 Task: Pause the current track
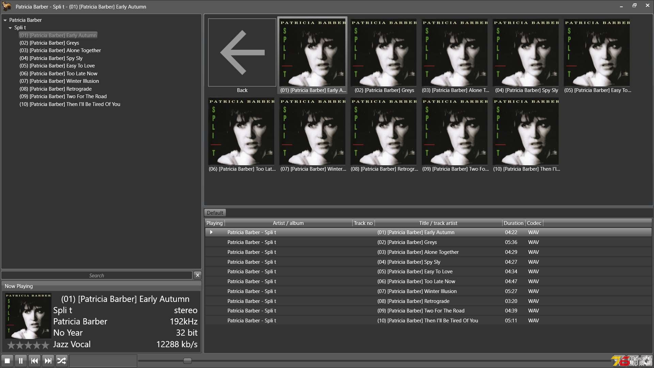21,361
